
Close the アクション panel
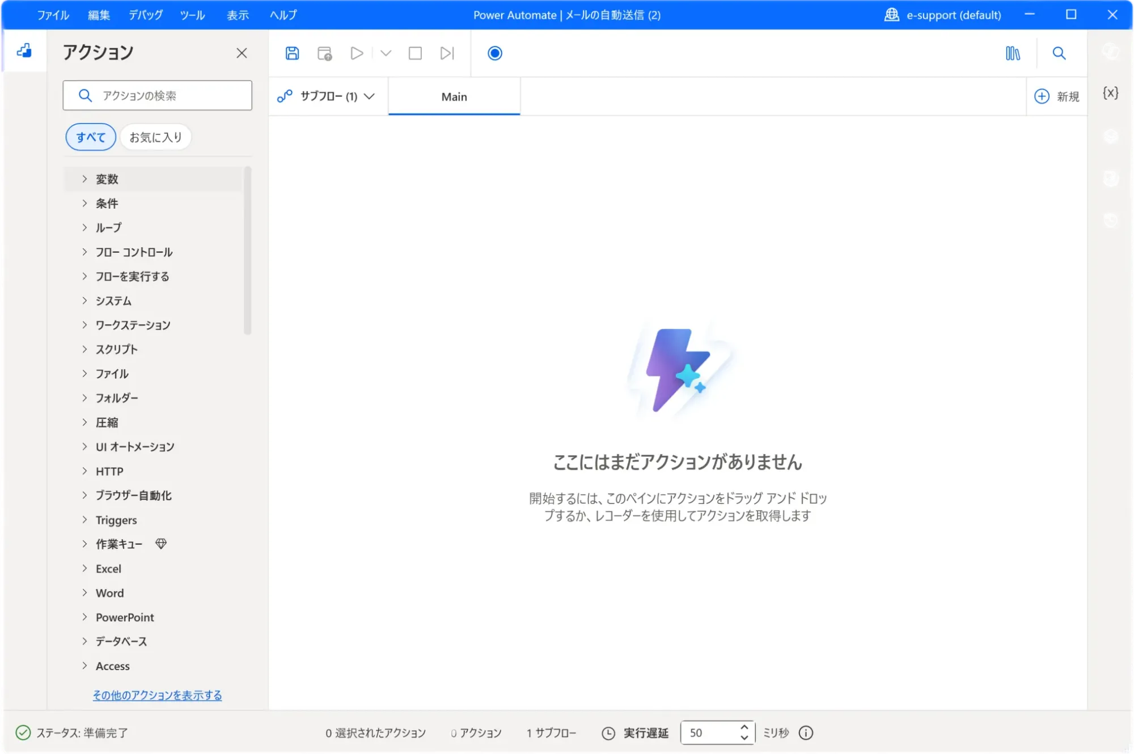242,53
